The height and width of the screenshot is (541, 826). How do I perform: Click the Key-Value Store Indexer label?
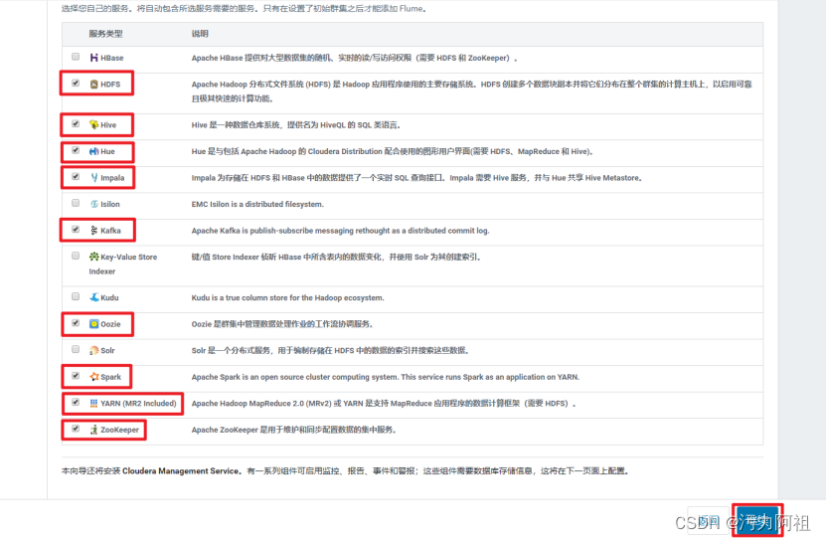[123, 264]
